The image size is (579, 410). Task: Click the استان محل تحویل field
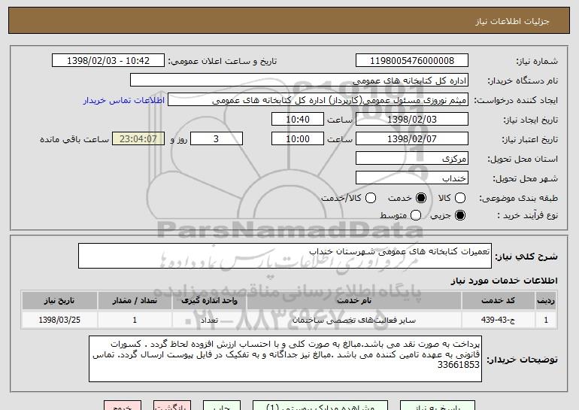click(x=411, y=159)
